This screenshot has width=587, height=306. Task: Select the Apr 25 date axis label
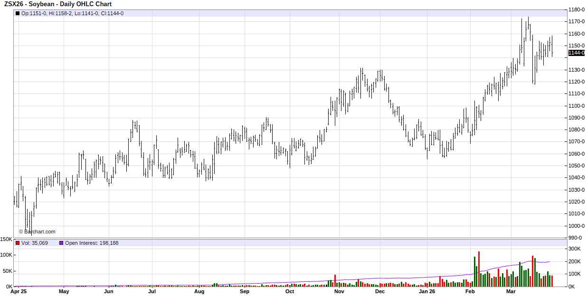coord(19,292)
